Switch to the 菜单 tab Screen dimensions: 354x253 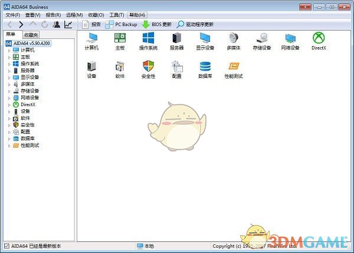point(11,34)
